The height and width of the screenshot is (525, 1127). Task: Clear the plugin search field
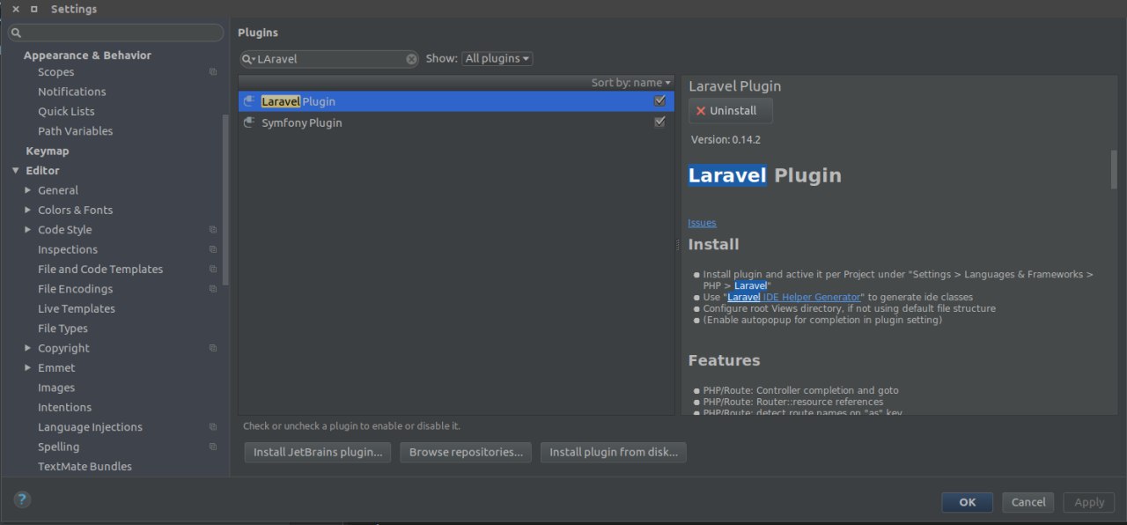[411, 59]
